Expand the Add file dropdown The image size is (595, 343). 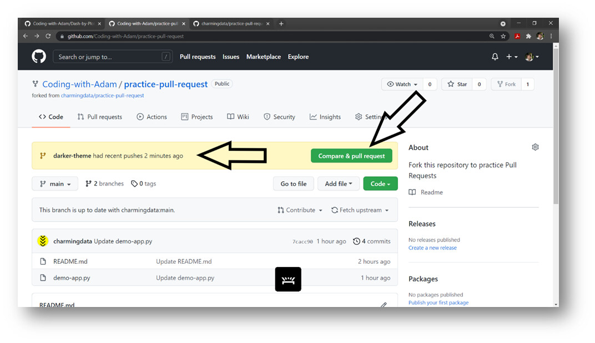(x=339, y=183)
